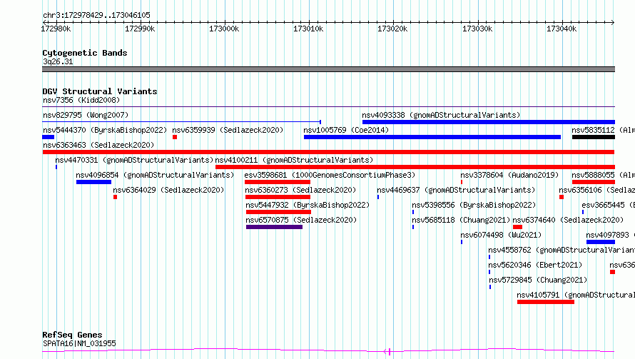Click the red nsv6364029 marker
Image resolution: width=635 pixels, height=359 pixels.
116,197
